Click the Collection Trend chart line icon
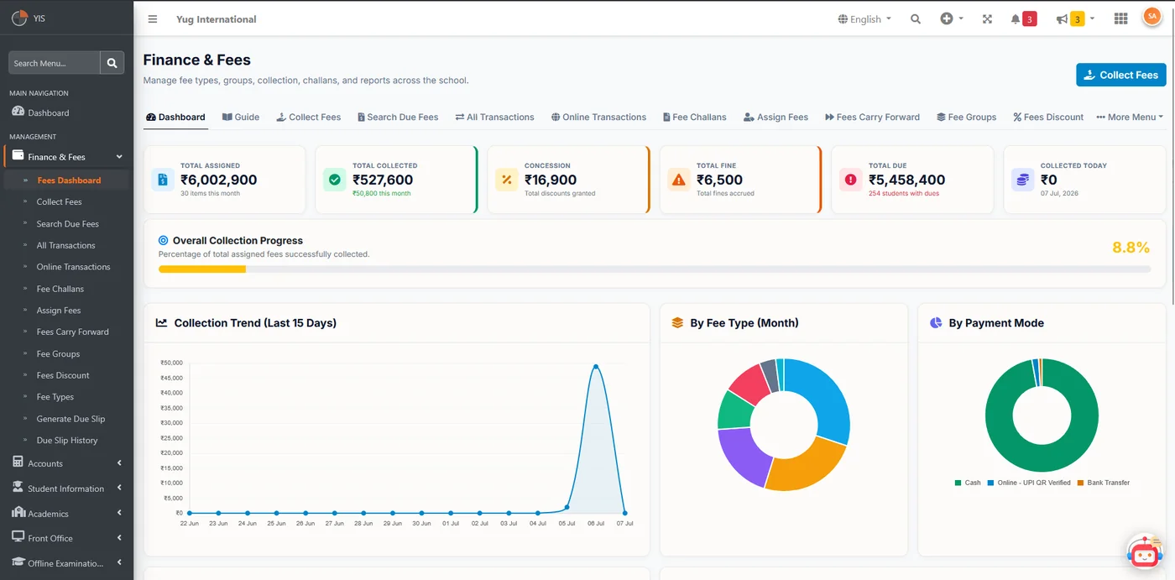This screenshot has width=1175, height=580. click(162, 322)
